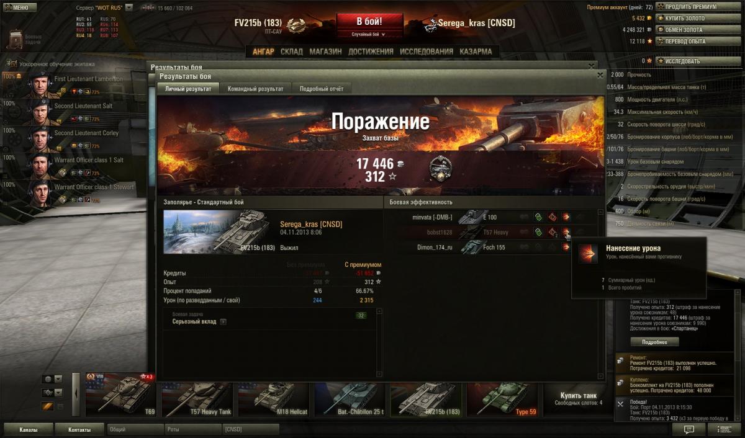Open the battle missions icon
The width and height of the screenshot is (745, 438).
point(16,39)
